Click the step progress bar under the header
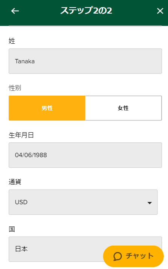Screen dimensions: 168x269 pyautogui.click(x=85, y=26)
